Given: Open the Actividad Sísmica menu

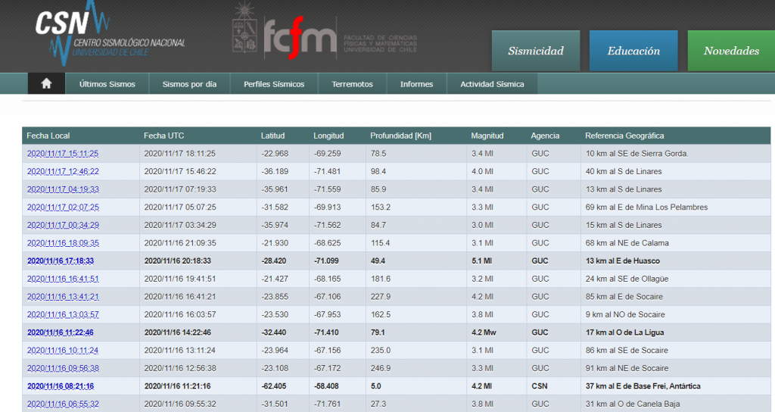Looking at the screenshot, I should (x=492, y=84).
